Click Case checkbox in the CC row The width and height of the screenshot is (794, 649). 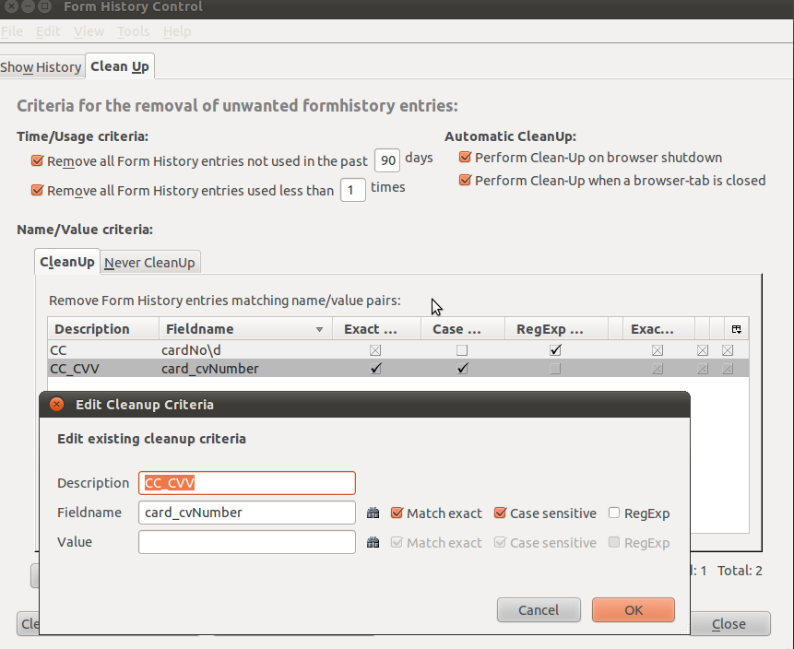[x=462, y=349]
